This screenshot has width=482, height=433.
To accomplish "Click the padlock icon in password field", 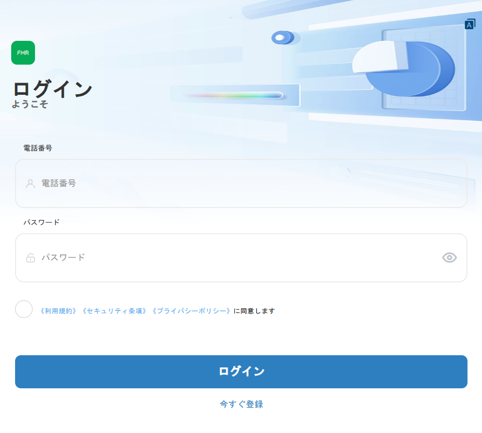I will 30,258.
